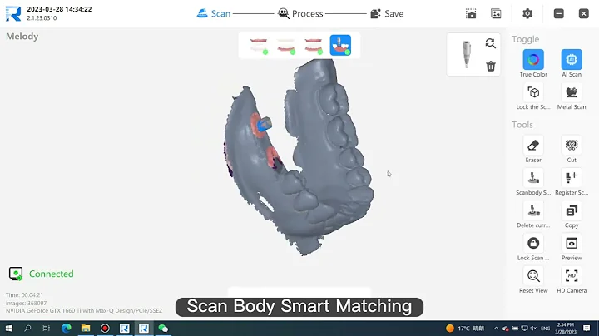Click the weather 17°C widget
Screen dimensions: 599x336
pos(465,329)
